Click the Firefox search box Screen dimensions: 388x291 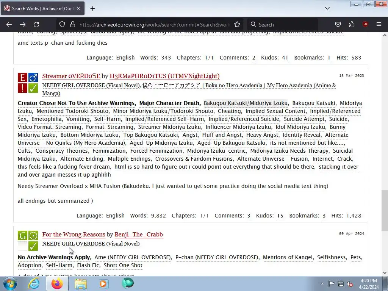click(283, 25)
